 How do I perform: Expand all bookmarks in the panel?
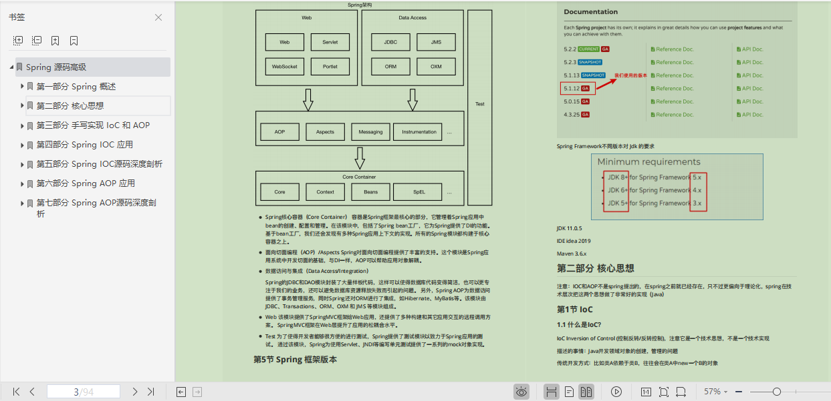click(18, 41)
